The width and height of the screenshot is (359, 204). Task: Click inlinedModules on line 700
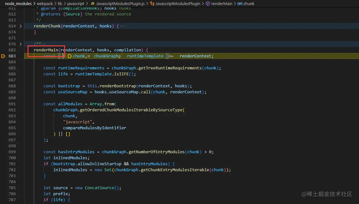tap(70, 158)
